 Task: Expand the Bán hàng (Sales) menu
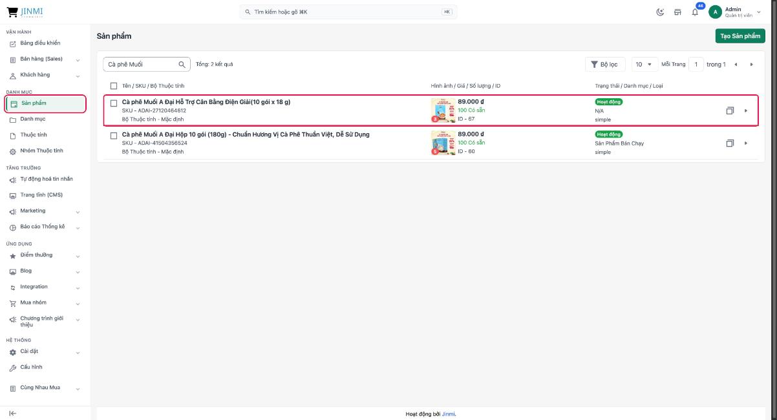coord(43,59)
